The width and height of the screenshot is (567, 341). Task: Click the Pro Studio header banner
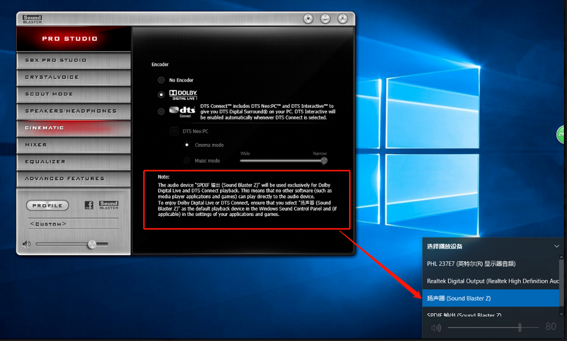tap(73, 39)
